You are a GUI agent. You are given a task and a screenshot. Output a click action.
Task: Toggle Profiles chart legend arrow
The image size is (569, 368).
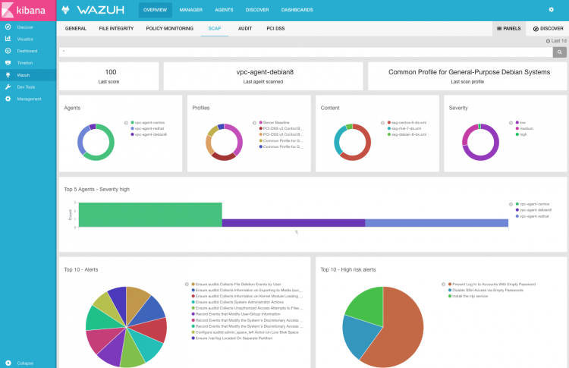coord(254,123)
